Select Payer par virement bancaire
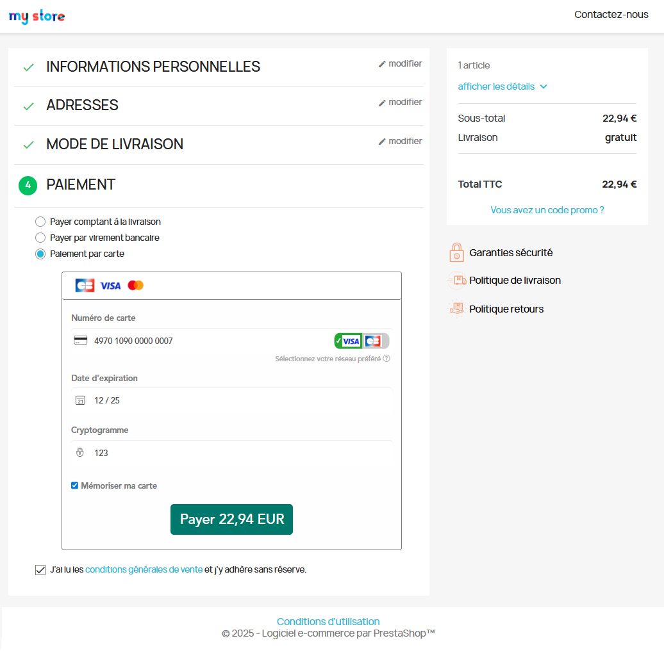The height and width of the screenshot is (652, 664). pyautogui.click(x=40, y=238)
